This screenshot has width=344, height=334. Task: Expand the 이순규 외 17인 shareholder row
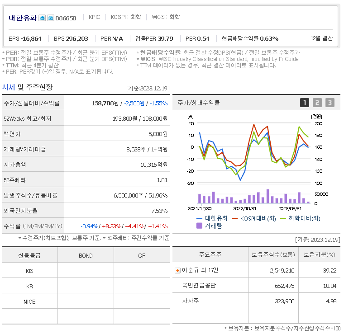tap(177, 270)
